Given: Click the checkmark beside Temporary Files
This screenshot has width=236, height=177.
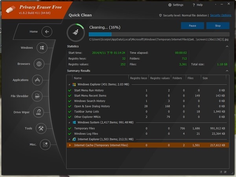Looking at the screenshot, I should (70, 128).
